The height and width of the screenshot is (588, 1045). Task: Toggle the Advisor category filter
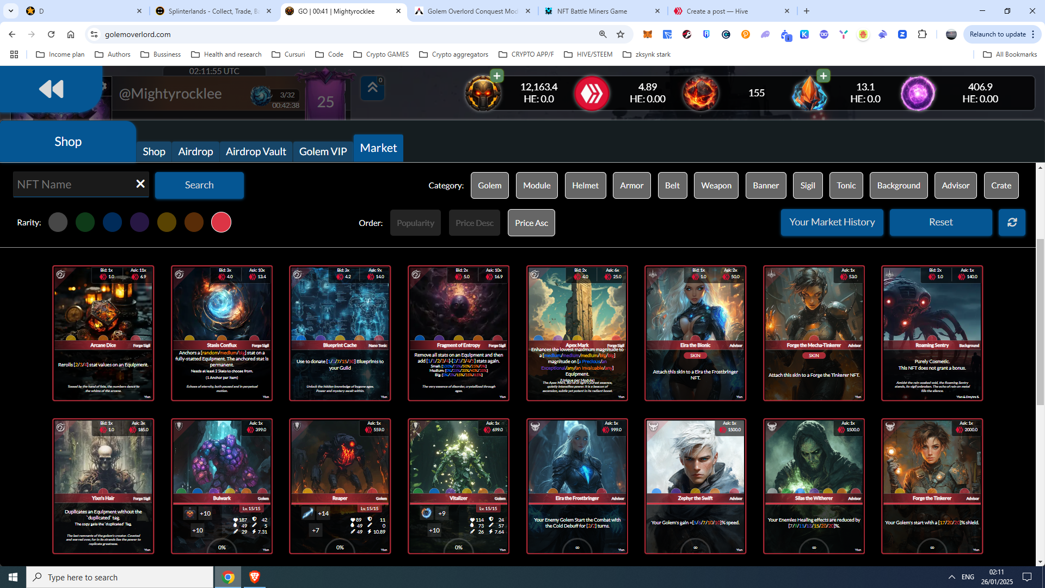click(x=955, y=186)
